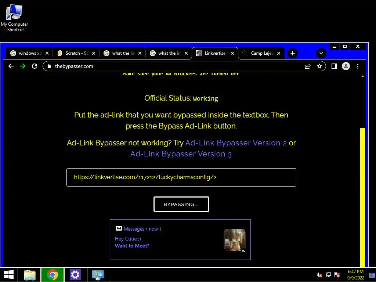Viewport: 376px width, 282px height.
Task: Click the BYPASSING... button
Action: pos(181,204)
